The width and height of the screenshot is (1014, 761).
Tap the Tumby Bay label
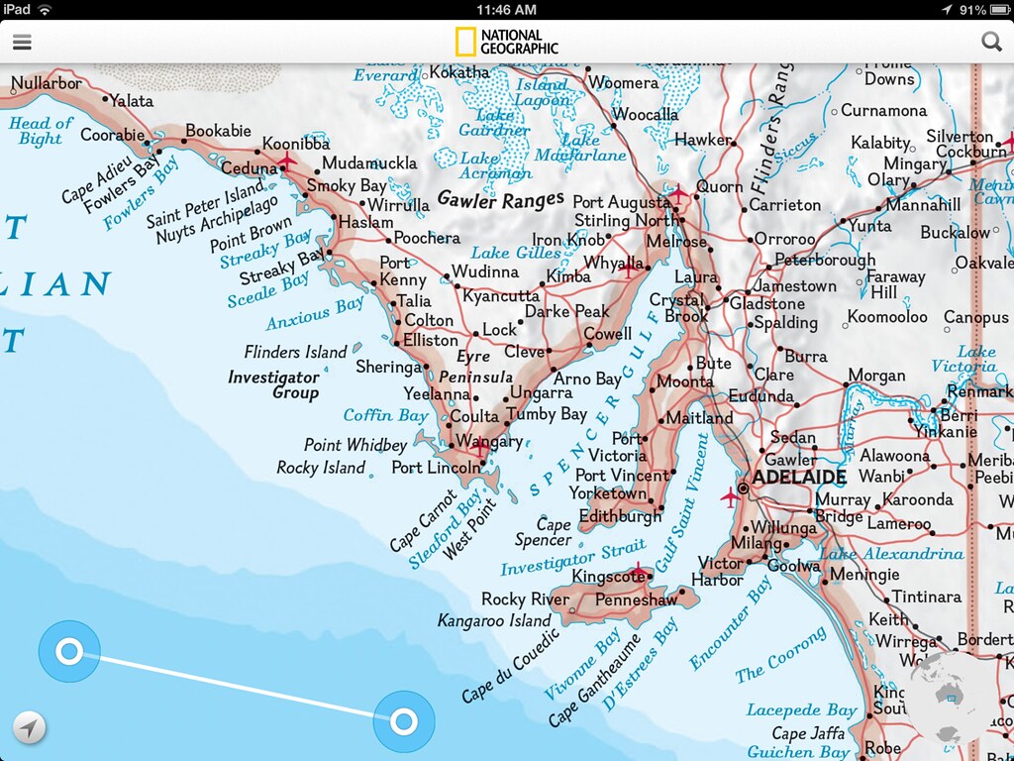(547, 414)
